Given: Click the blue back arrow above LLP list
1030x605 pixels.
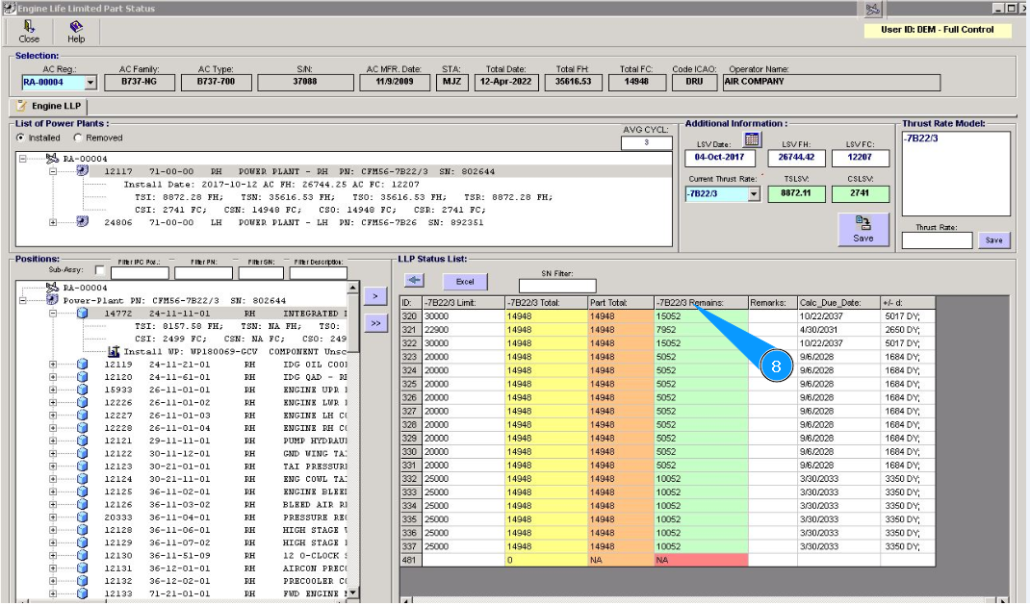Looking at the screenshot, I should (x=414, y=281).
